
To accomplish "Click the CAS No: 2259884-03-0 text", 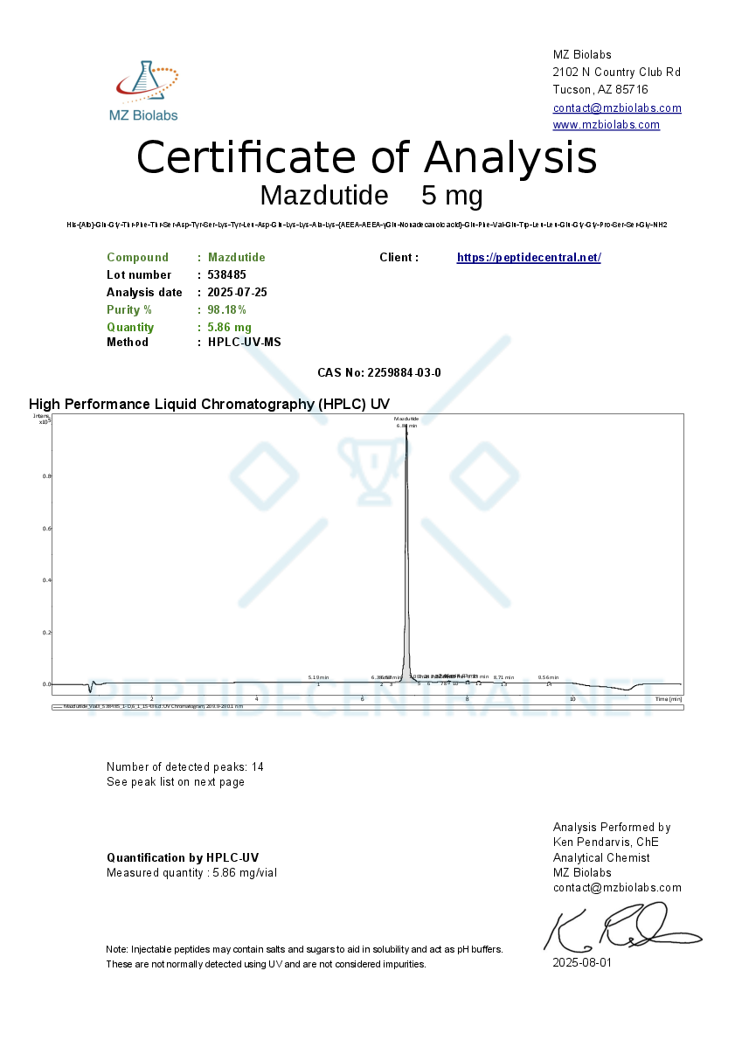I will 378,373.
